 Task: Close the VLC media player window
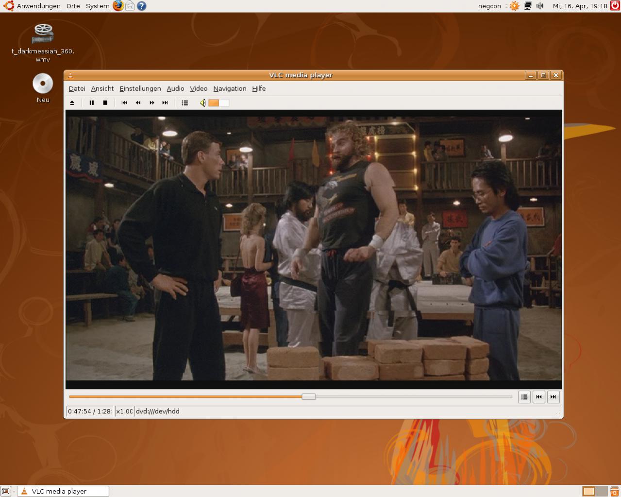point(556,75)
